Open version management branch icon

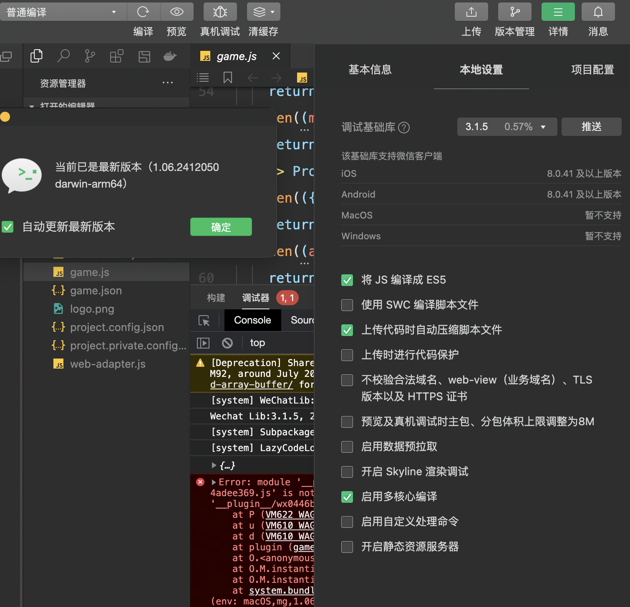[x=515, y=12]
